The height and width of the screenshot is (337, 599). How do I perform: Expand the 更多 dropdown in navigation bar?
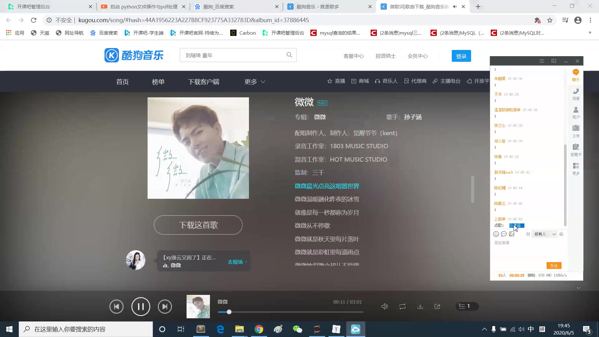(x=255, y=82)
